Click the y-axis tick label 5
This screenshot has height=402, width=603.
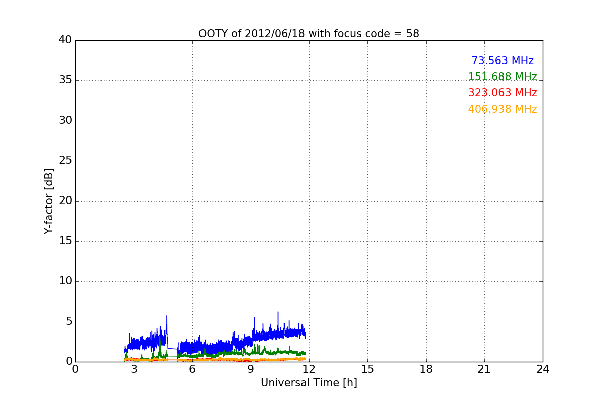(69, 322)
